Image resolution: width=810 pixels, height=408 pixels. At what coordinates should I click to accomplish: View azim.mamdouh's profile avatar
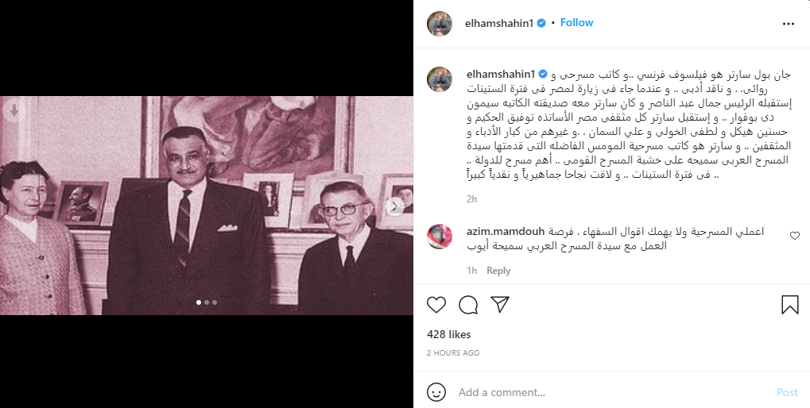tap(440, 237)
